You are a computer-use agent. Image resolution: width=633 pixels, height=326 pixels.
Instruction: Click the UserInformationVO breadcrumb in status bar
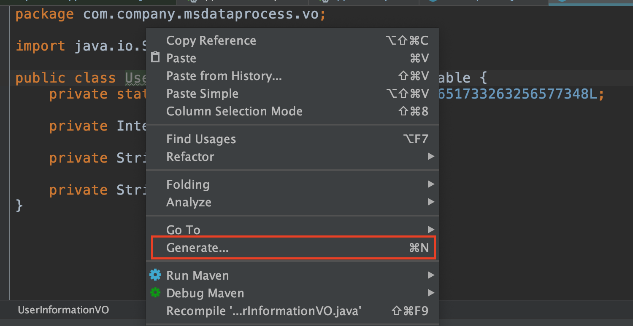[63, 310]
